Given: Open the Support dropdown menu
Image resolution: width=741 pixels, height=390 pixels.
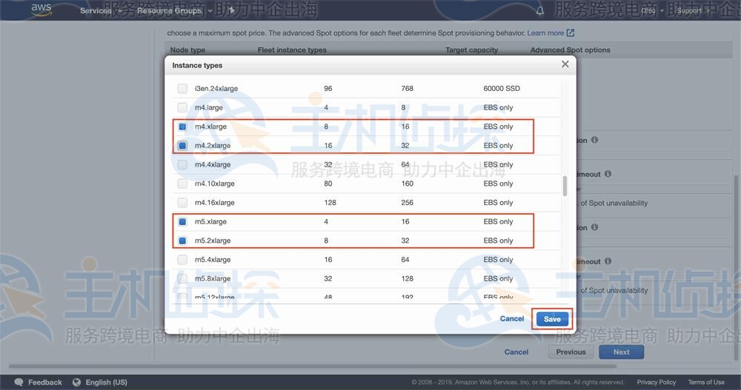Looking at the screenshot, I should pos(694,10).
